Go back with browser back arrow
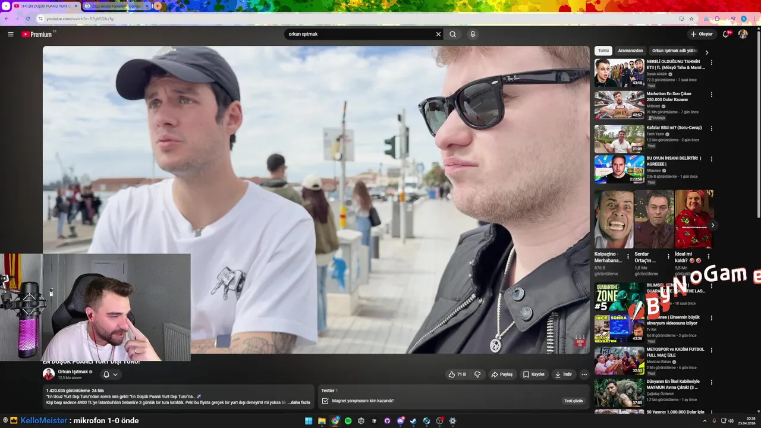Viewport: 761px width, 428px height. coord(7,18)
